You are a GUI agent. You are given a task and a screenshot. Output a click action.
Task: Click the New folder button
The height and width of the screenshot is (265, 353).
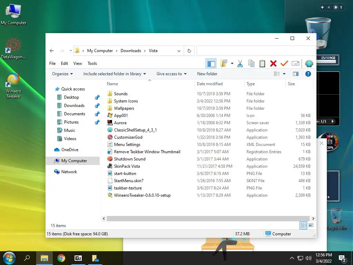tap(207, 74)
